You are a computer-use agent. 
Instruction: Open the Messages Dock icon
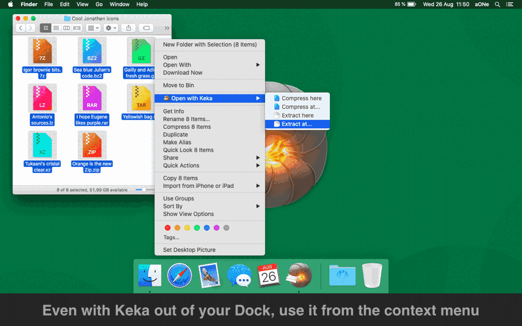pos(239,275)
